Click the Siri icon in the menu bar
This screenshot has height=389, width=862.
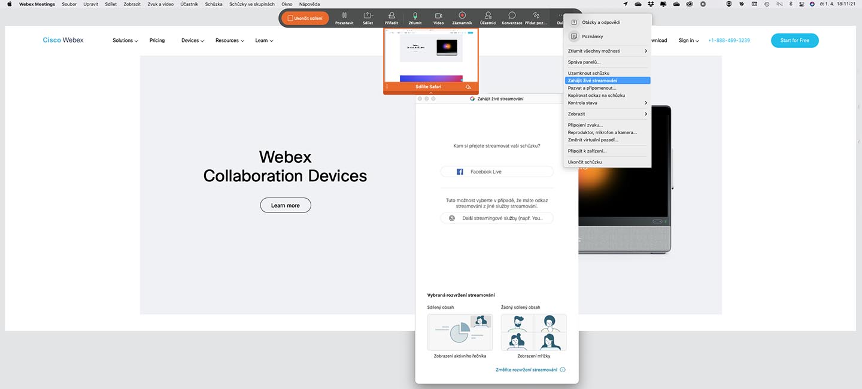tap(812, 4)
